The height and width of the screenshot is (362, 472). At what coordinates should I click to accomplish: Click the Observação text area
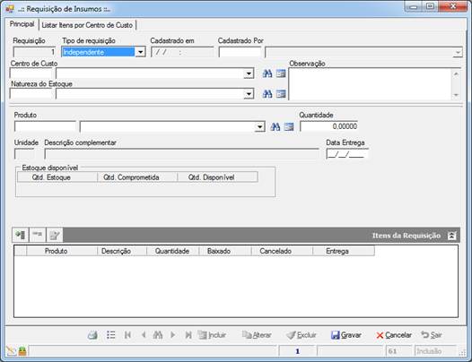coord(371,84)
